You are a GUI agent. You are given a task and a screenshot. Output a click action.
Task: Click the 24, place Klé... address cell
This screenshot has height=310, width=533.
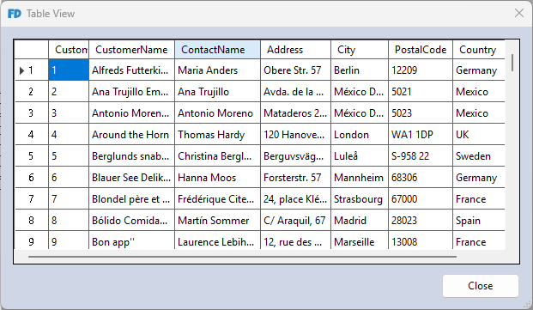[x=296, y=199]
